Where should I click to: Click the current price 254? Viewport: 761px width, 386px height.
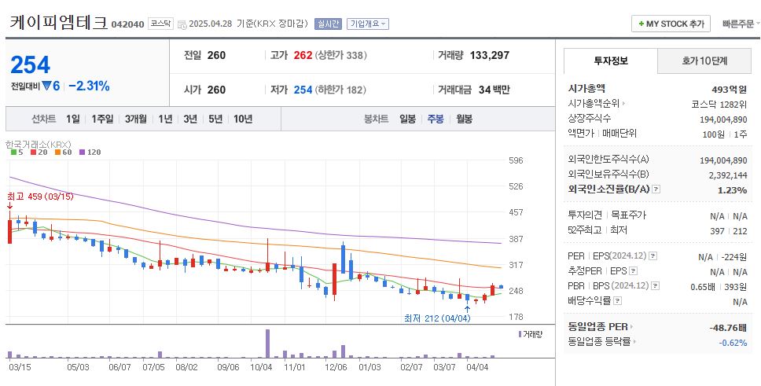pos(30,64)
